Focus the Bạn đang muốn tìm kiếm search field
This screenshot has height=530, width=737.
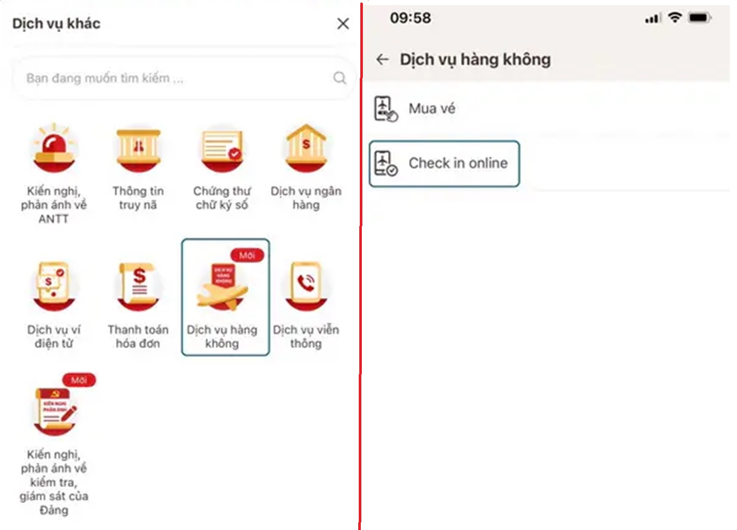184,78
